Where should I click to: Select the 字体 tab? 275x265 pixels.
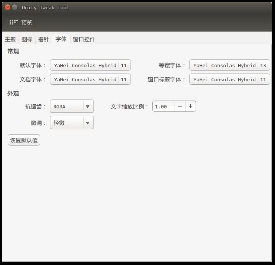click(x=61, y=39)
